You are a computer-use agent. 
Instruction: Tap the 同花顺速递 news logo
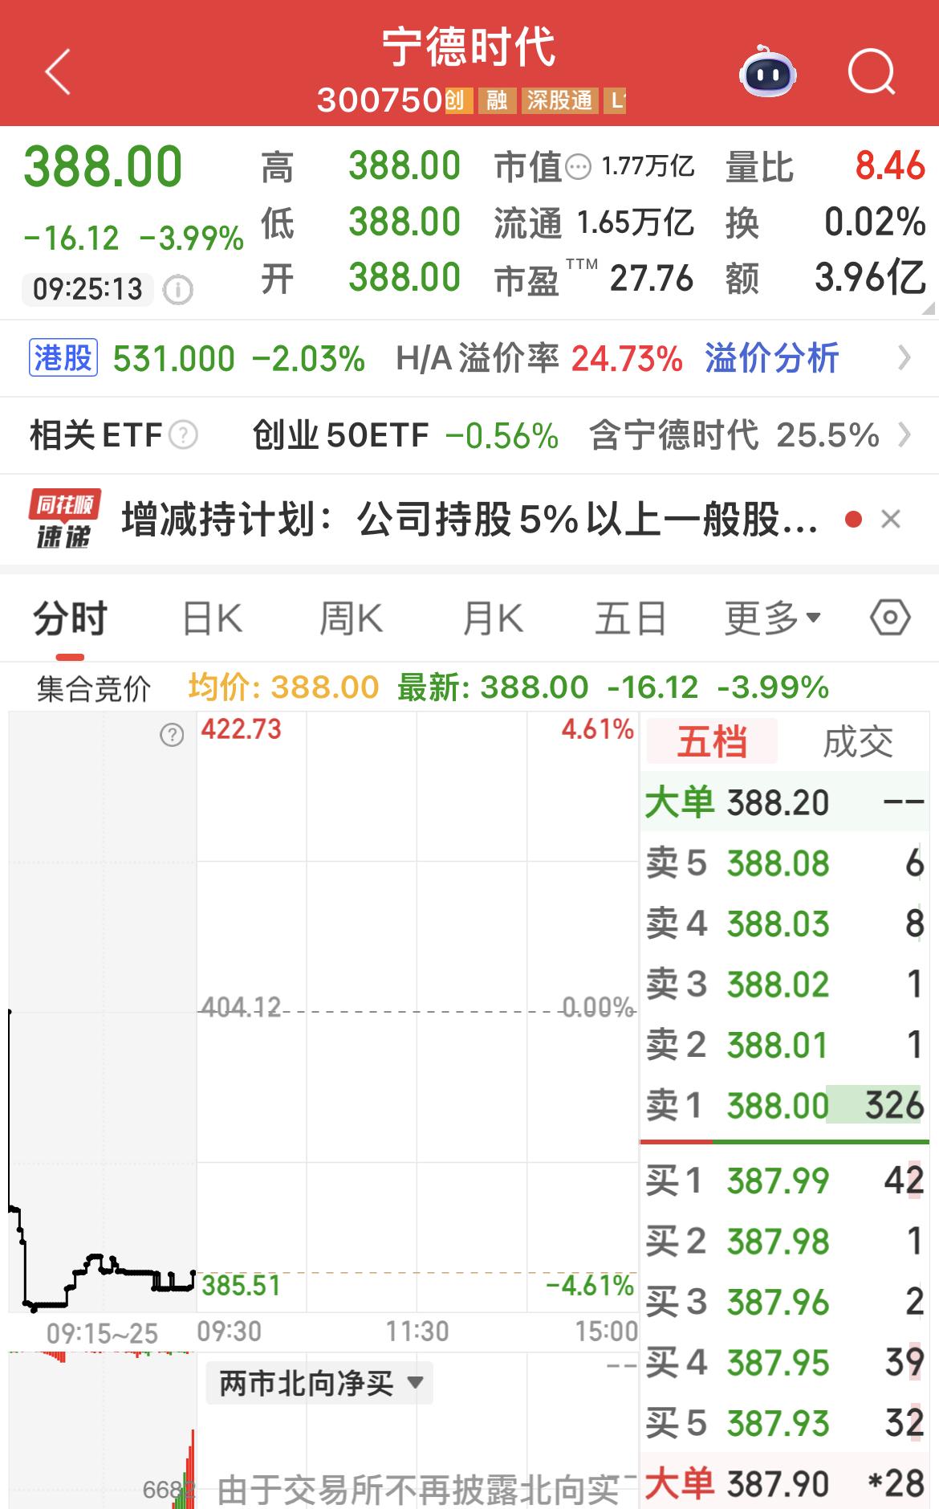click(x=65, y=519)
